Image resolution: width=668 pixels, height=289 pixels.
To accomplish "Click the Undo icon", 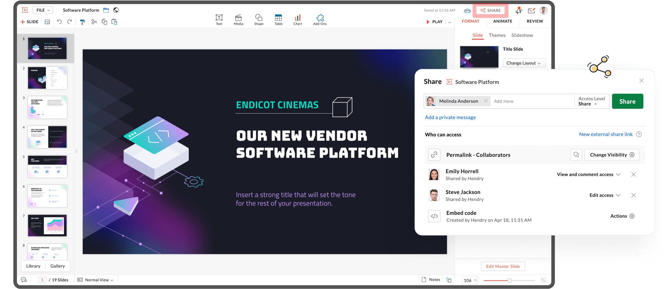I will pos(59,22).
